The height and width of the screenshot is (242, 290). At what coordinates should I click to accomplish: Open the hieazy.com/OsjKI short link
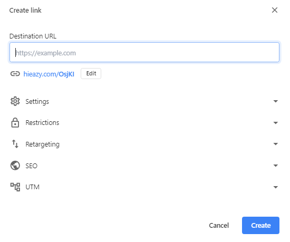tap(49, 74)
